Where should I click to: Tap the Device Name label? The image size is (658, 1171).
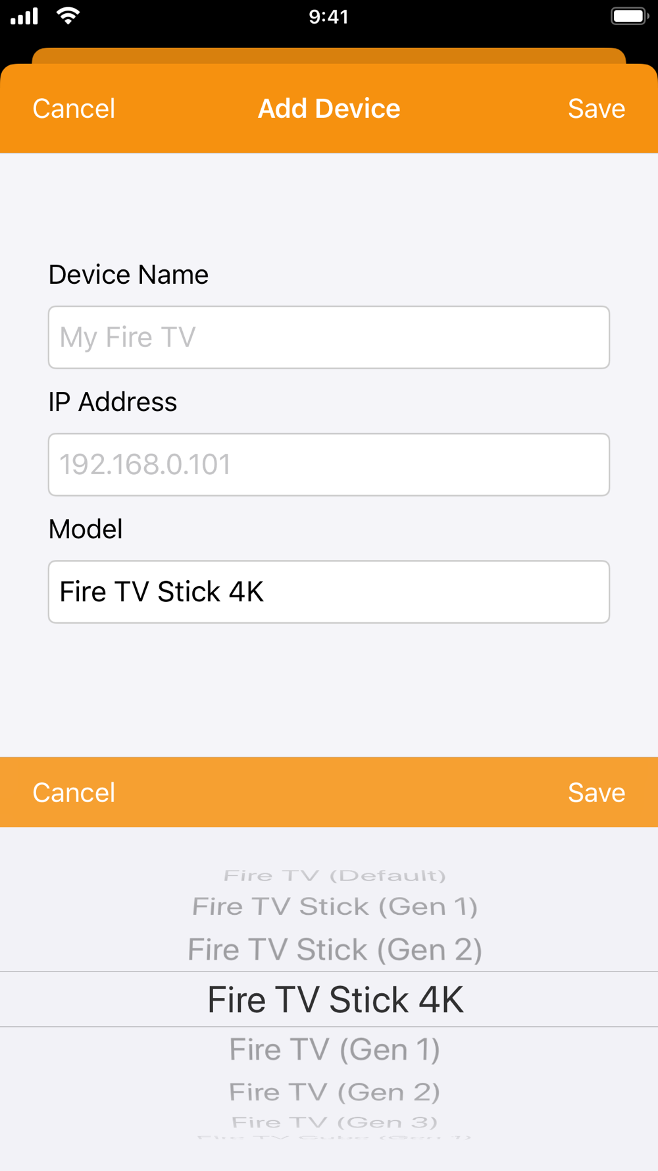coord(128,275)
